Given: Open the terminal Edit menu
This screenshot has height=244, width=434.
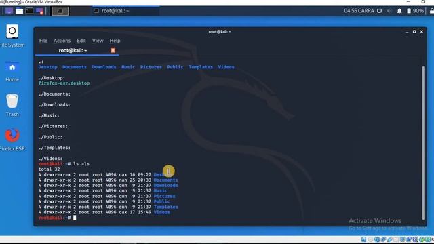Looking at the screenshot, I should pyautogui.click(x=81, y=41).
